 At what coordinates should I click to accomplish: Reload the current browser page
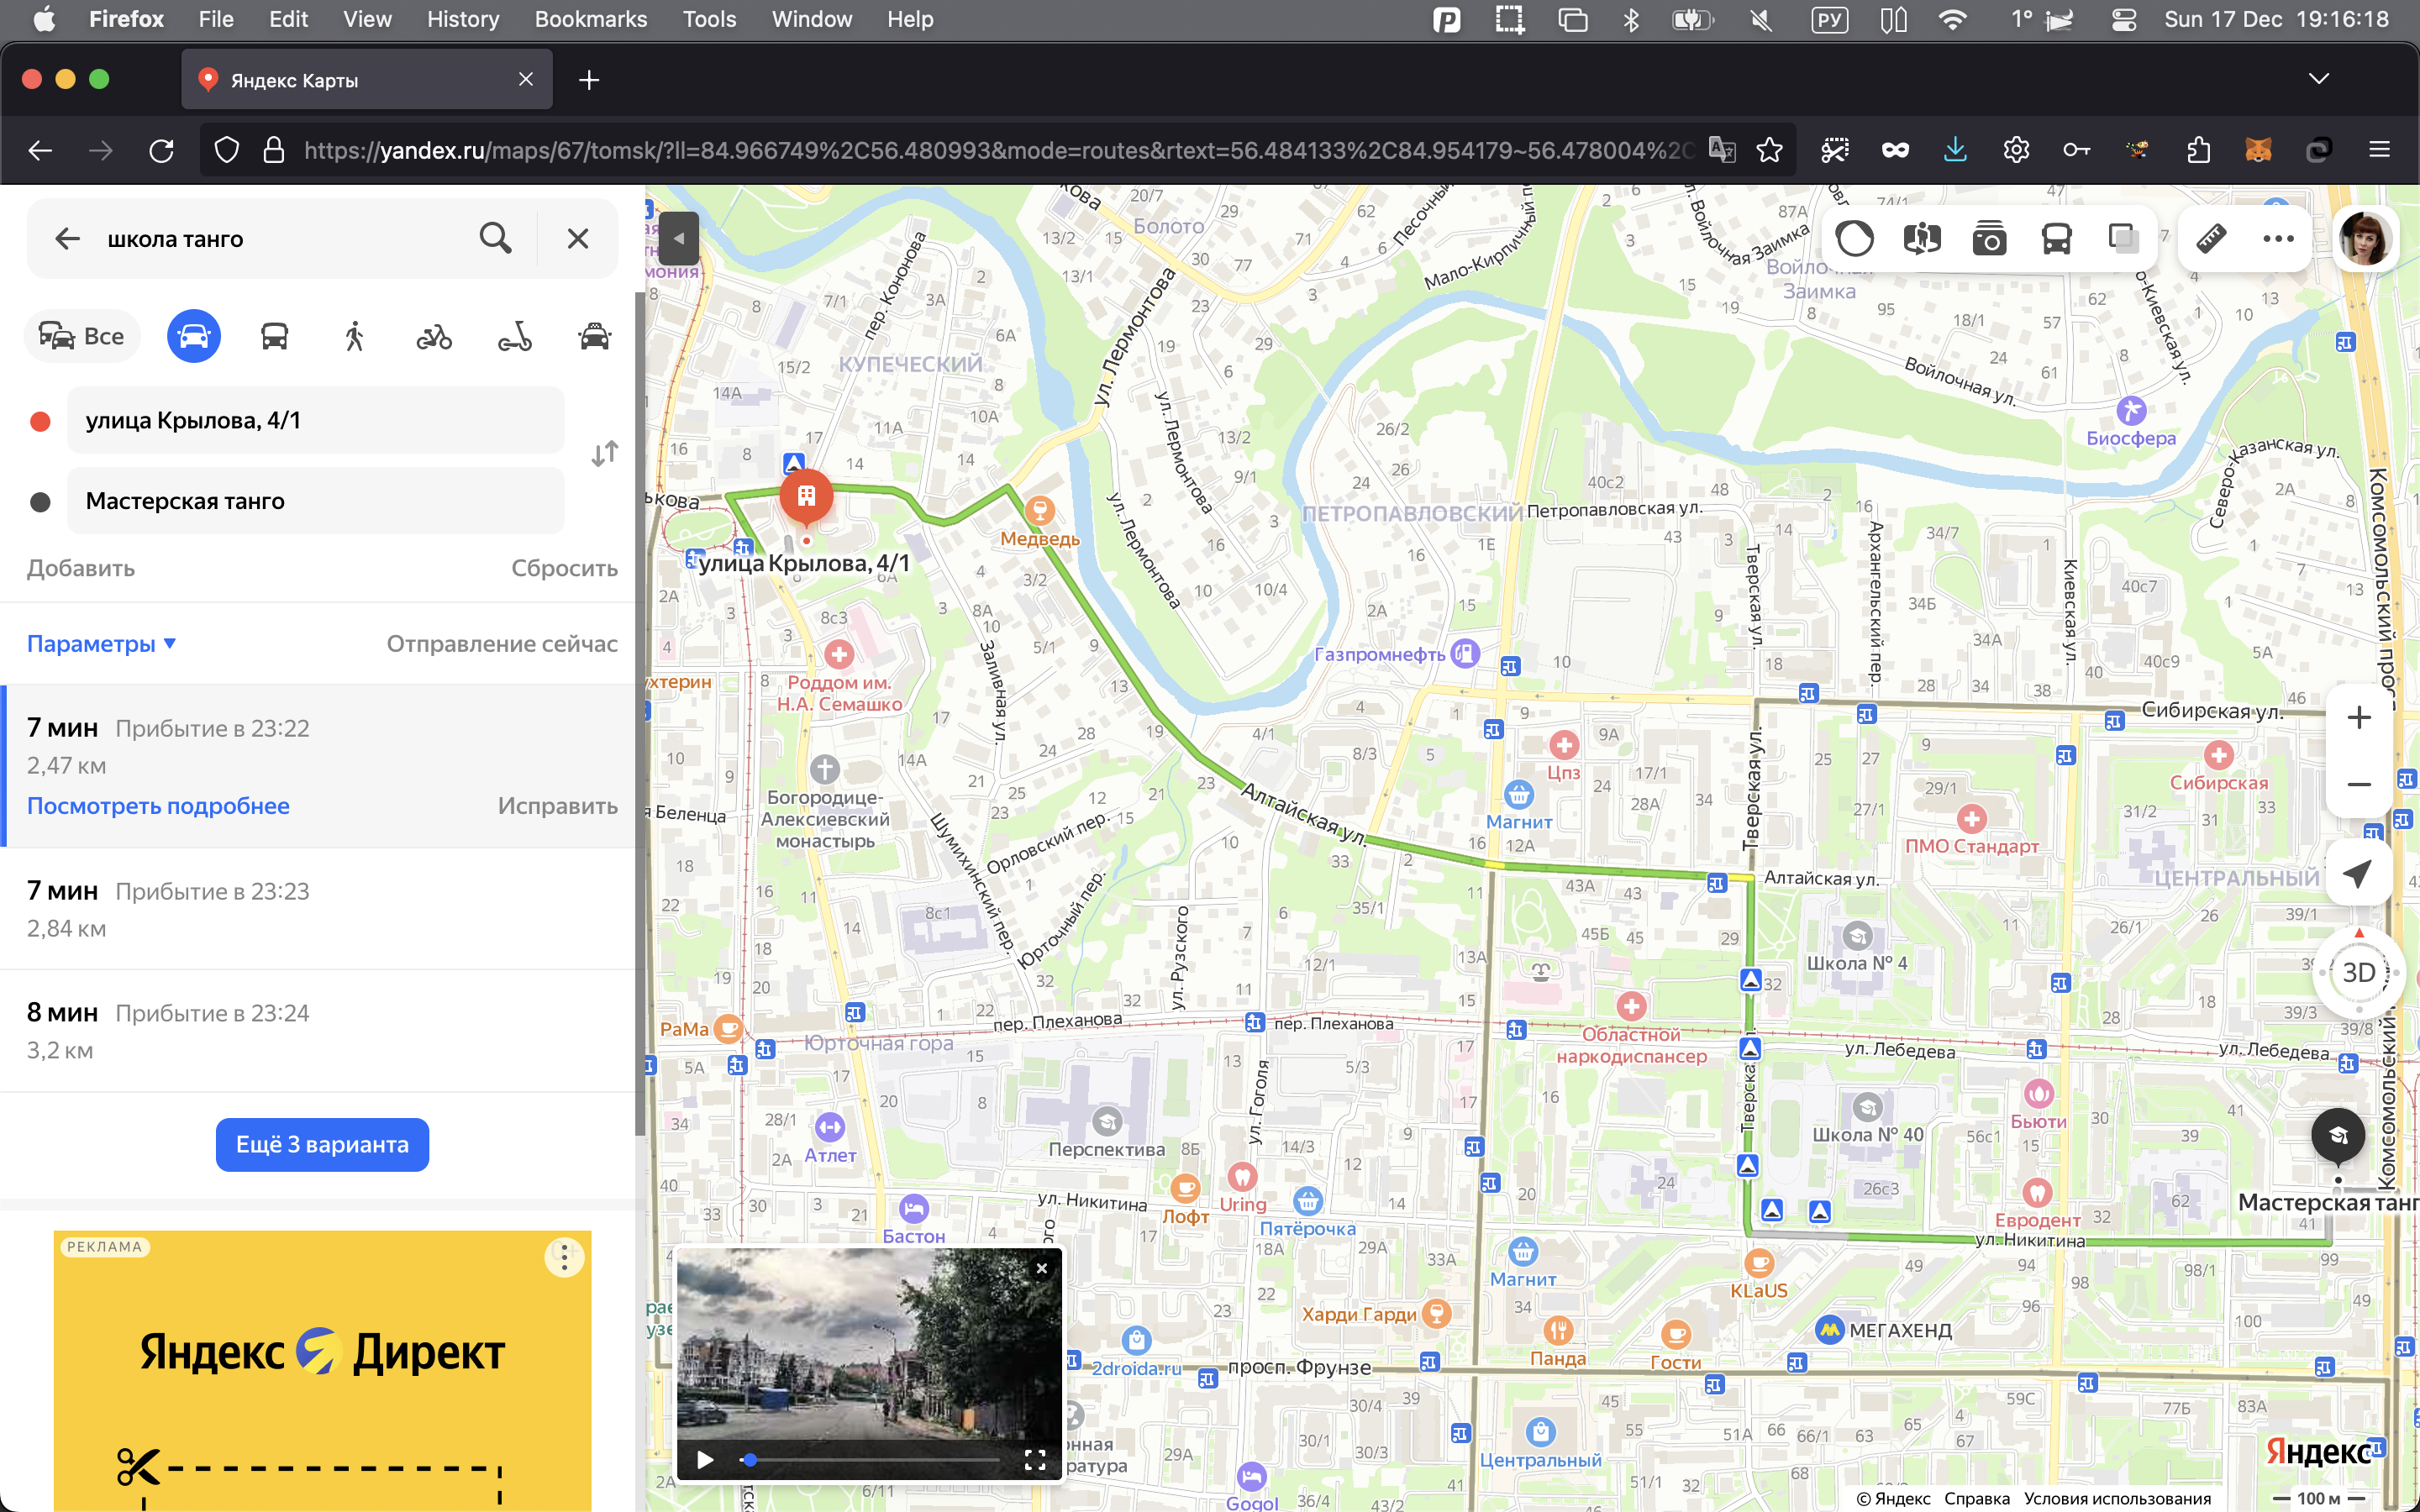point(161,150)
